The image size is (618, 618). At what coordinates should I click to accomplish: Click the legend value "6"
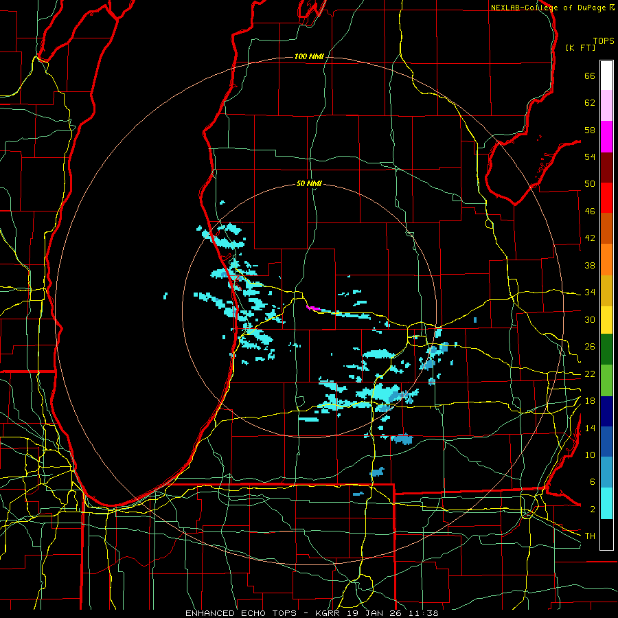592,481
